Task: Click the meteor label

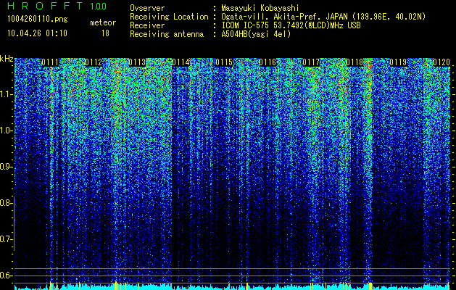Action: (103, 22)
